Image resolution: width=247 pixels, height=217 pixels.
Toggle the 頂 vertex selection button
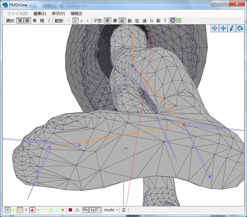pos(20,20)
